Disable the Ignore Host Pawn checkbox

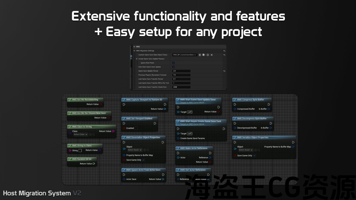click(173, 63)
